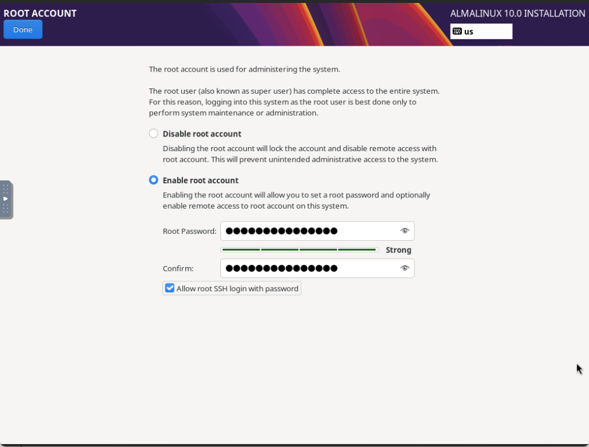This screenshot has height=447, width=589.
Task: Click into the Confirm password field
Action: point(318,268)
